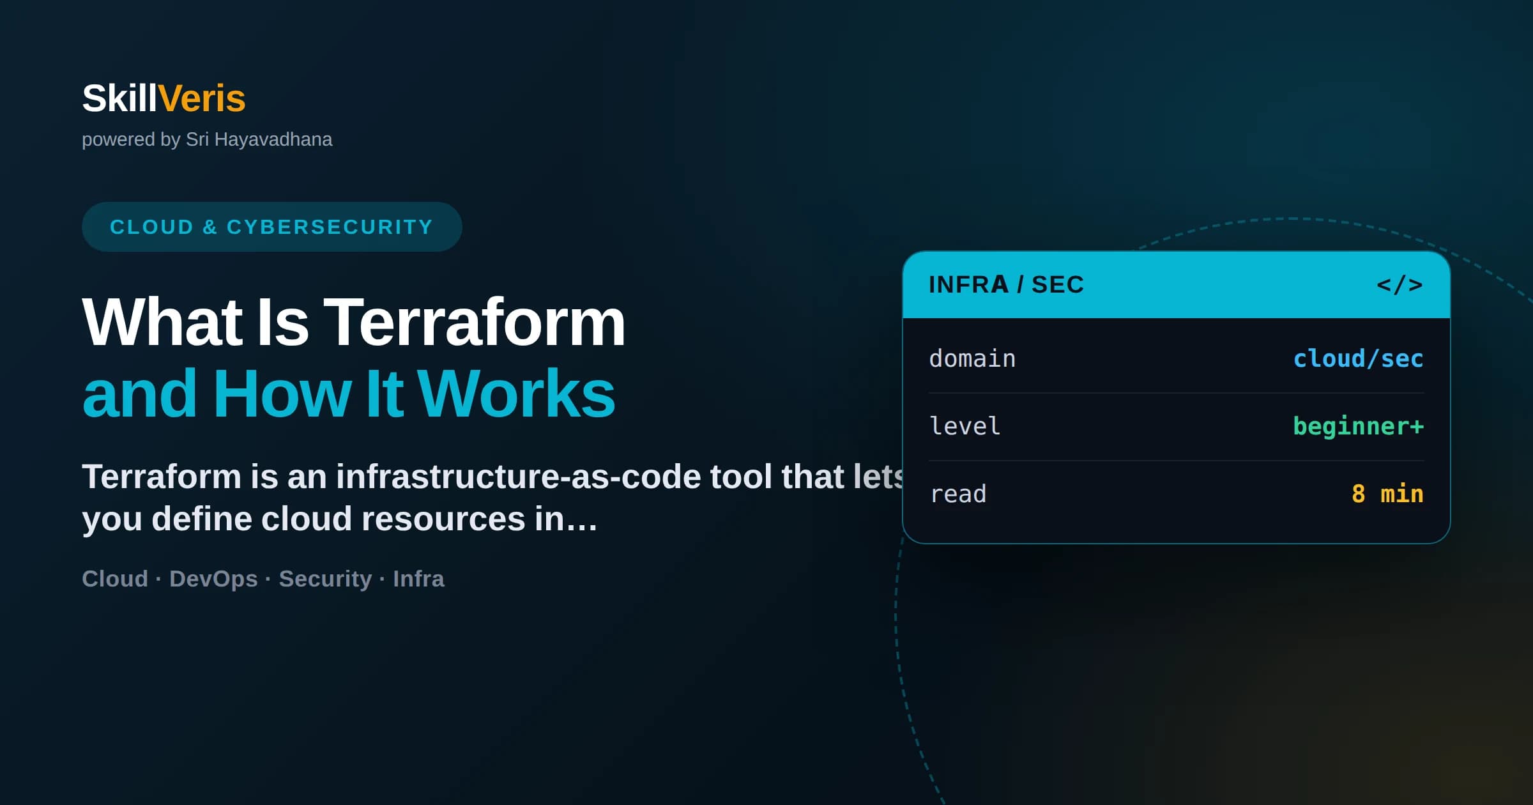This screenshot has height=805, width=1533.
Task: Click the 'and How It Works' subheading
Action: 349,394
